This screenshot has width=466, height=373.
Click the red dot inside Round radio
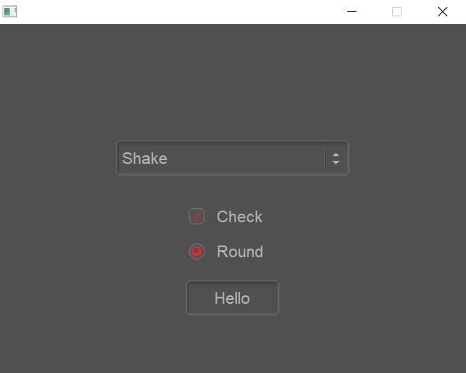click(x=196, y=251)
